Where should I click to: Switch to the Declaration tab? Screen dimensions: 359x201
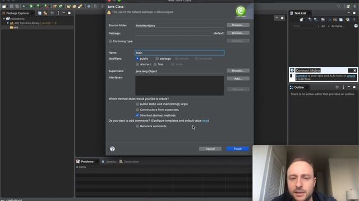coord(129,161)
